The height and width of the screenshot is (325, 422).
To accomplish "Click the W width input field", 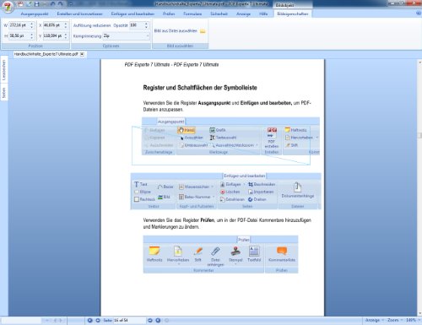I will (19, 25).
